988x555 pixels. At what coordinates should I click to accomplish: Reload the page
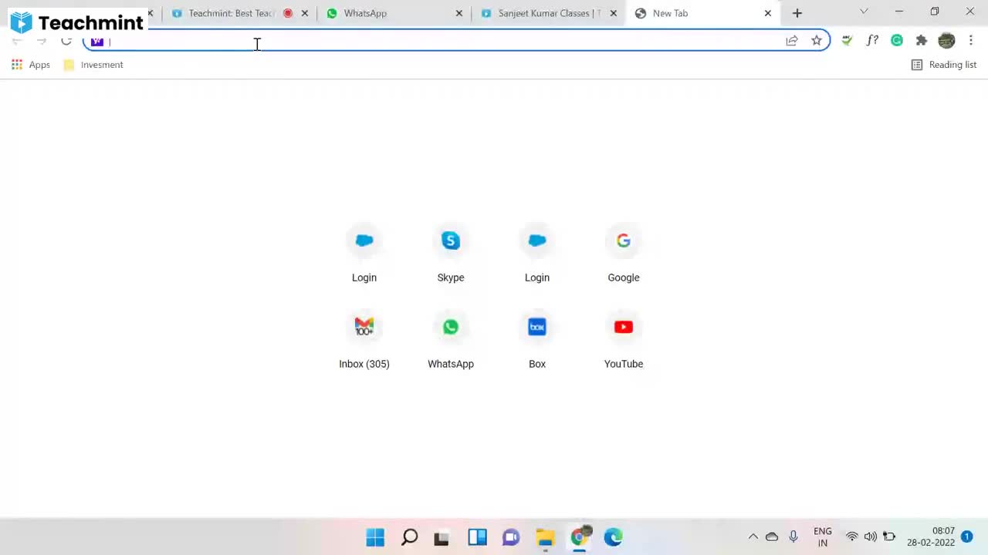point(66,41)
